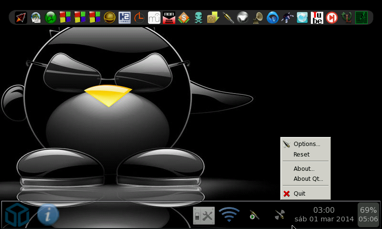Open the package box download-arrow icon
Image resolution: width=382 pixels, height=229 pixels.
tap(213, 18)
